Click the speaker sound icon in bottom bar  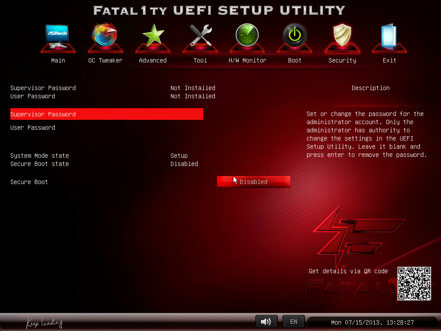coord(266,322)
